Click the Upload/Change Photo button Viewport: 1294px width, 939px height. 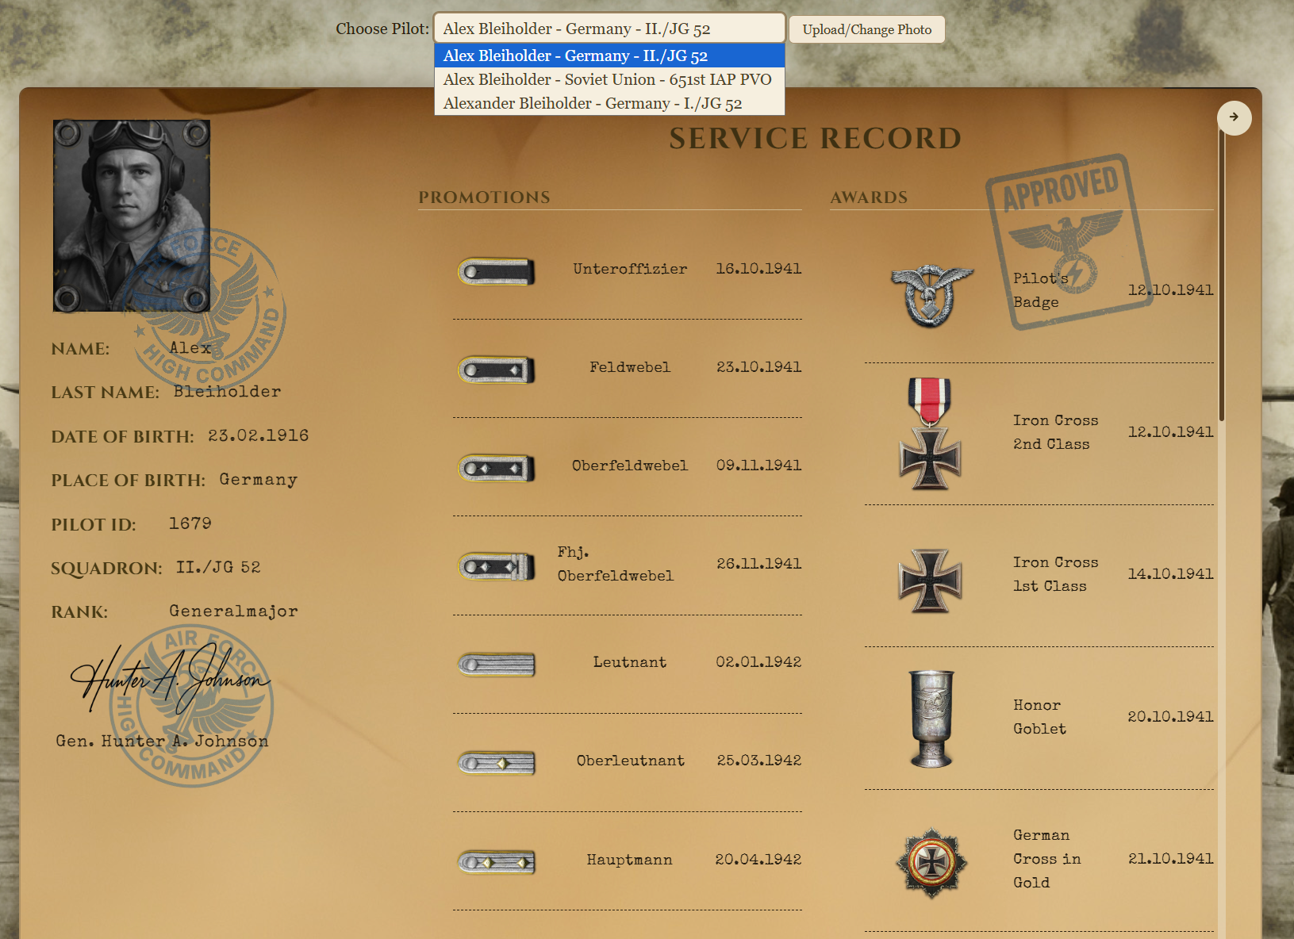pyautogui.click(x=867, y=29)
